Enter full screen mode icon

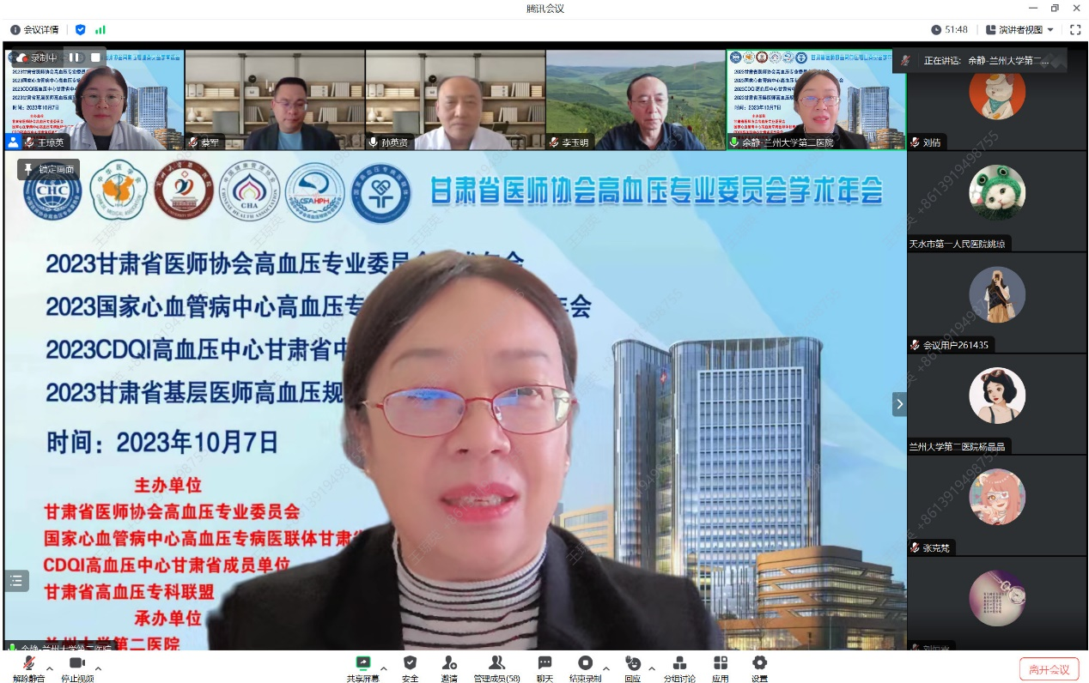coord(1075,30)
